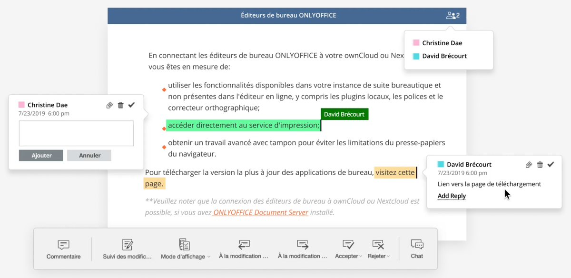Image resolution: width=571 pixels, height=278 pixels.
Task: Select Christine Dae in the users popup
Action: click(442, 43)
